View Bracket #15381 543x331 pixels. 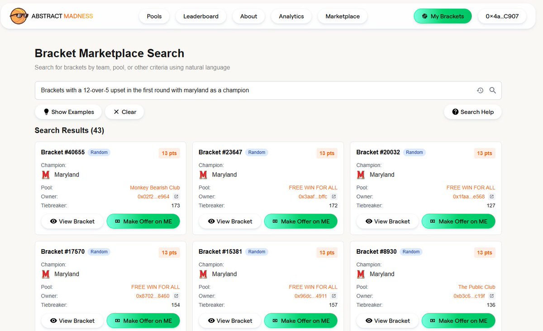coord(230,321)
